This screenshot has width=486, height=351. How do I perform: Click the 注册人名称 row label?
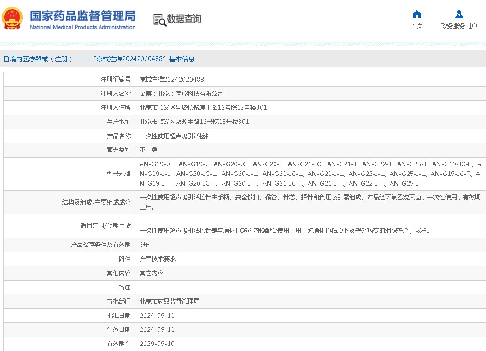tap(116, 94)
